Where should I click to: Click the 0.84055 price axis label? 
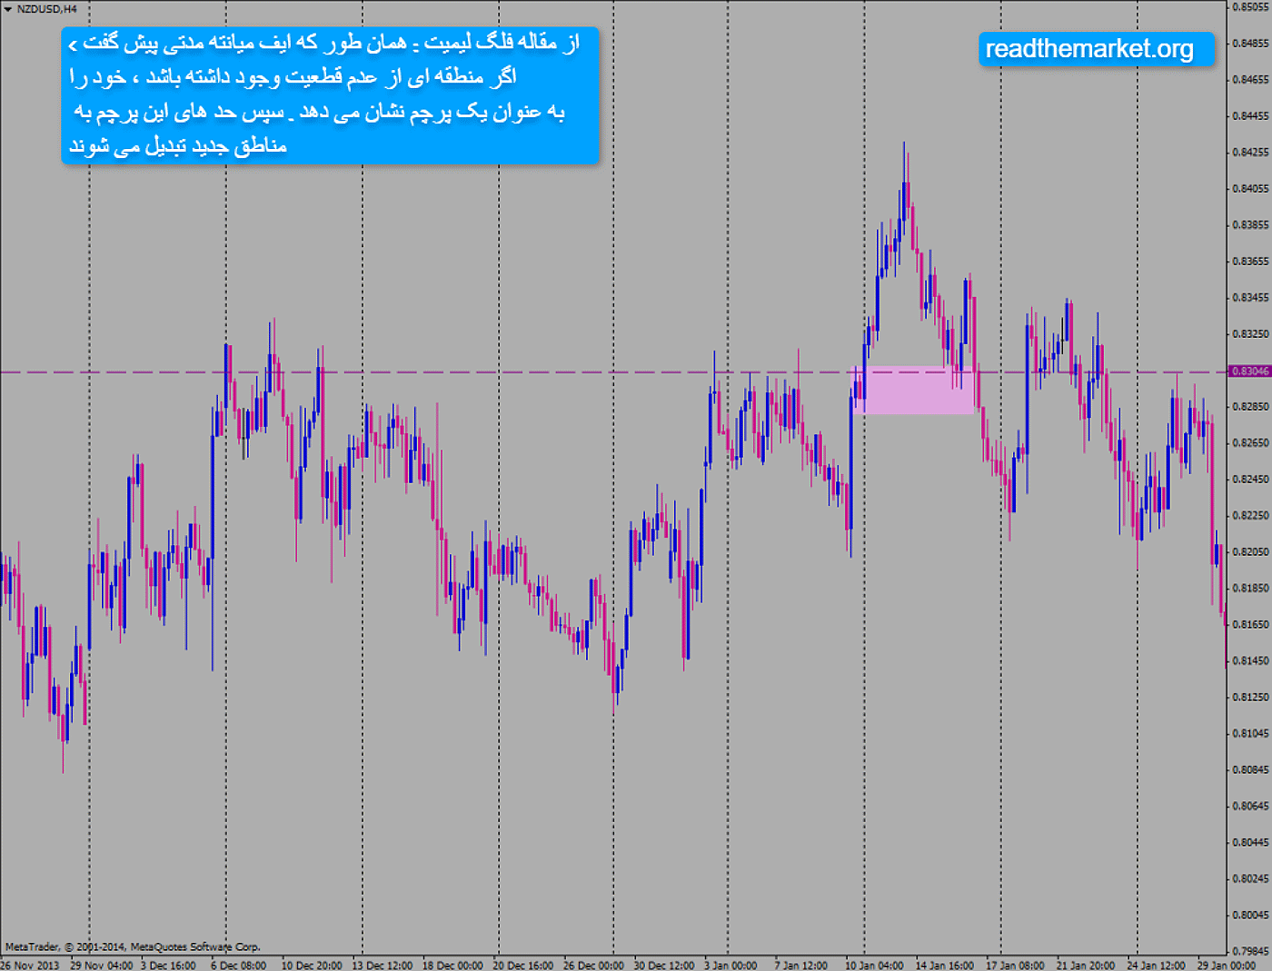click(1250, 189)
